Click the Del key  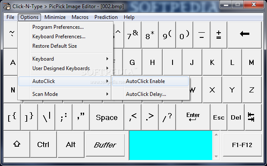pyautogui.click(x=236, y=117)
